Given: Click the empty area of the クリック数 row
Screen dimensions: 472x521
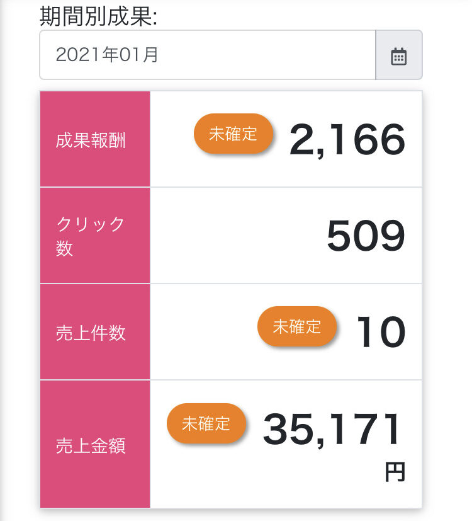Looking at the screenshot, I should point(237,236).
